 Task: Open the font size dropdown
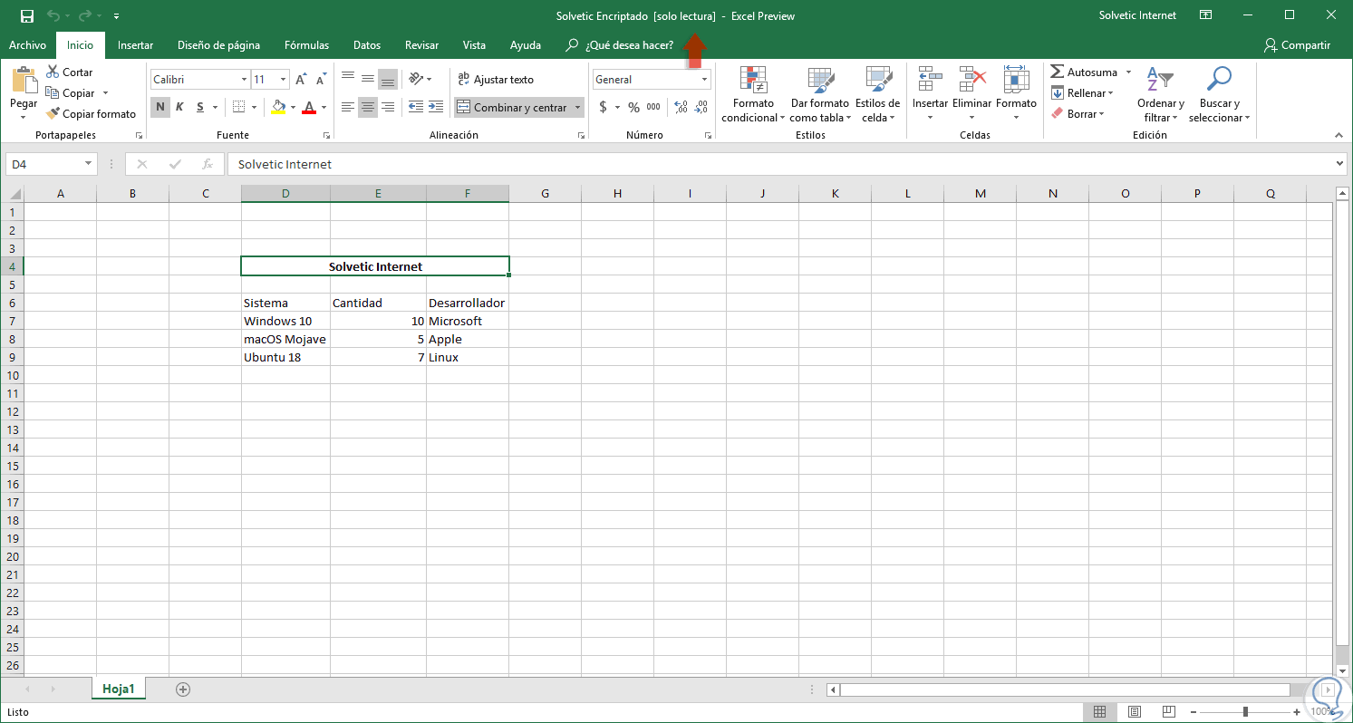point(284,80)
